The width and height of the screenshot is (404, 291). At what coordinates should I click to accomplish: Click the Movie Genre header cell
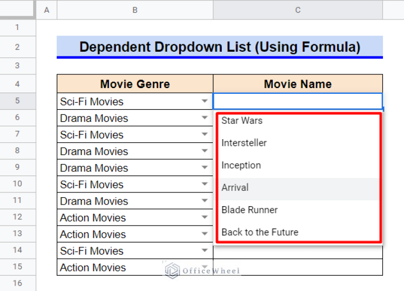(x=135, y=84)
